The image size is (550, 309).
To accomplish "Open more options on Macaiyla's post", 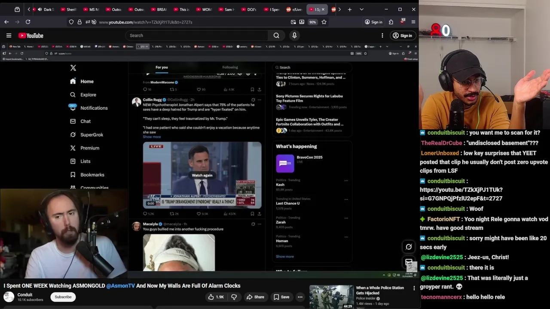I will 259,224.
